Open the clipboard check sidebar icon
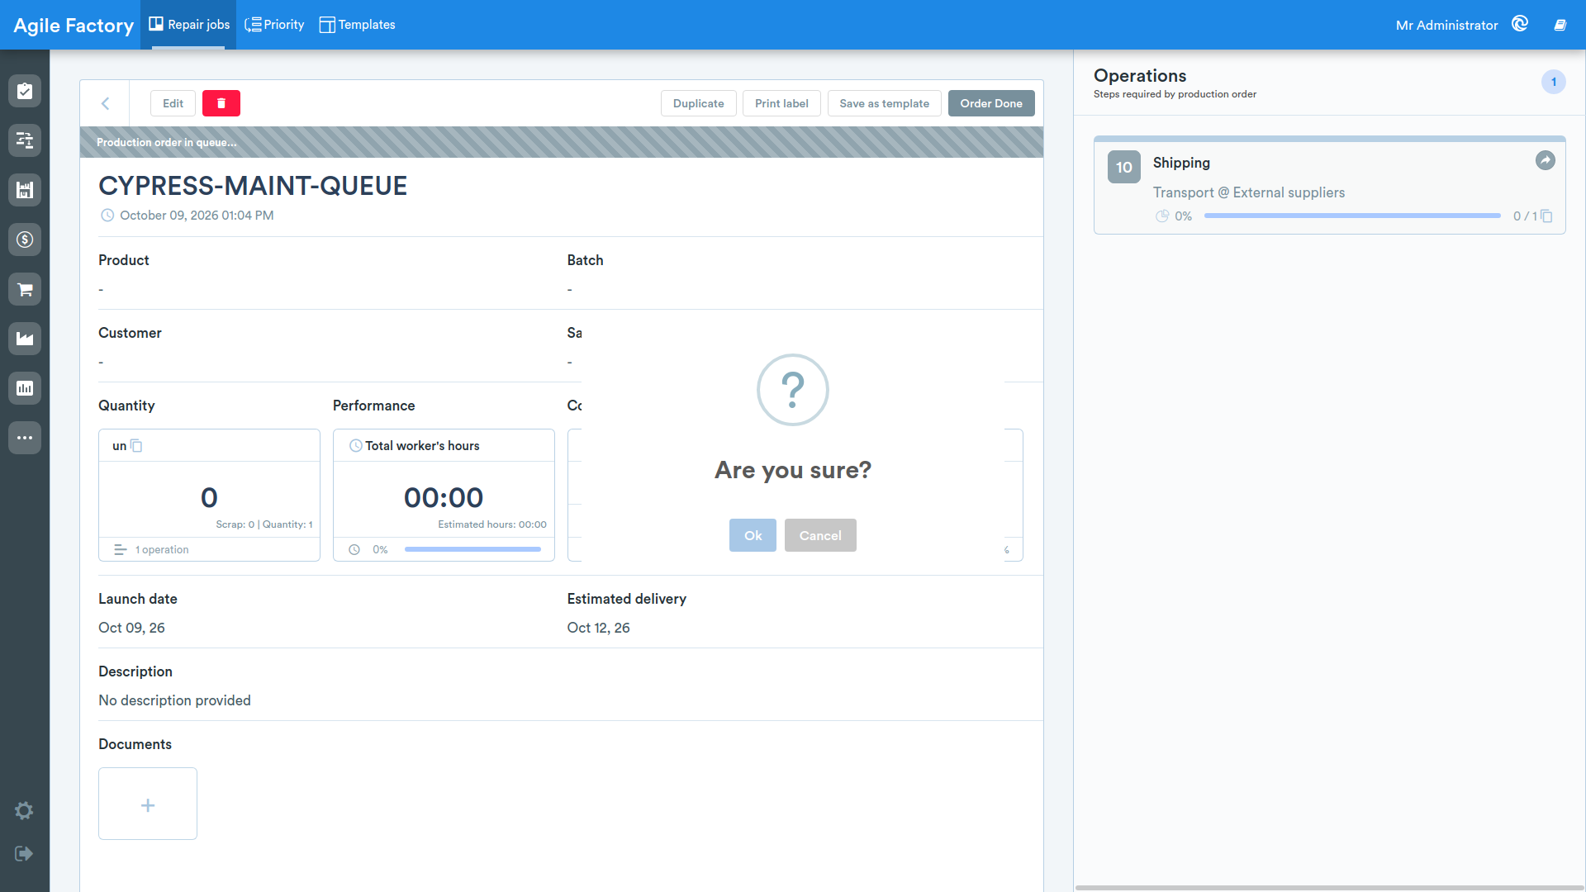 click(25, 91)
